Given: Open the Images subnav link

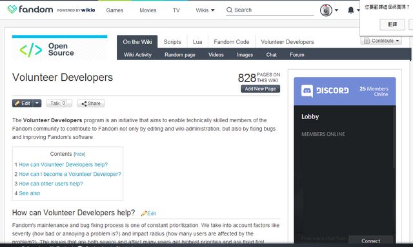Looking at the screenshot, I should [x=245, y=54].
